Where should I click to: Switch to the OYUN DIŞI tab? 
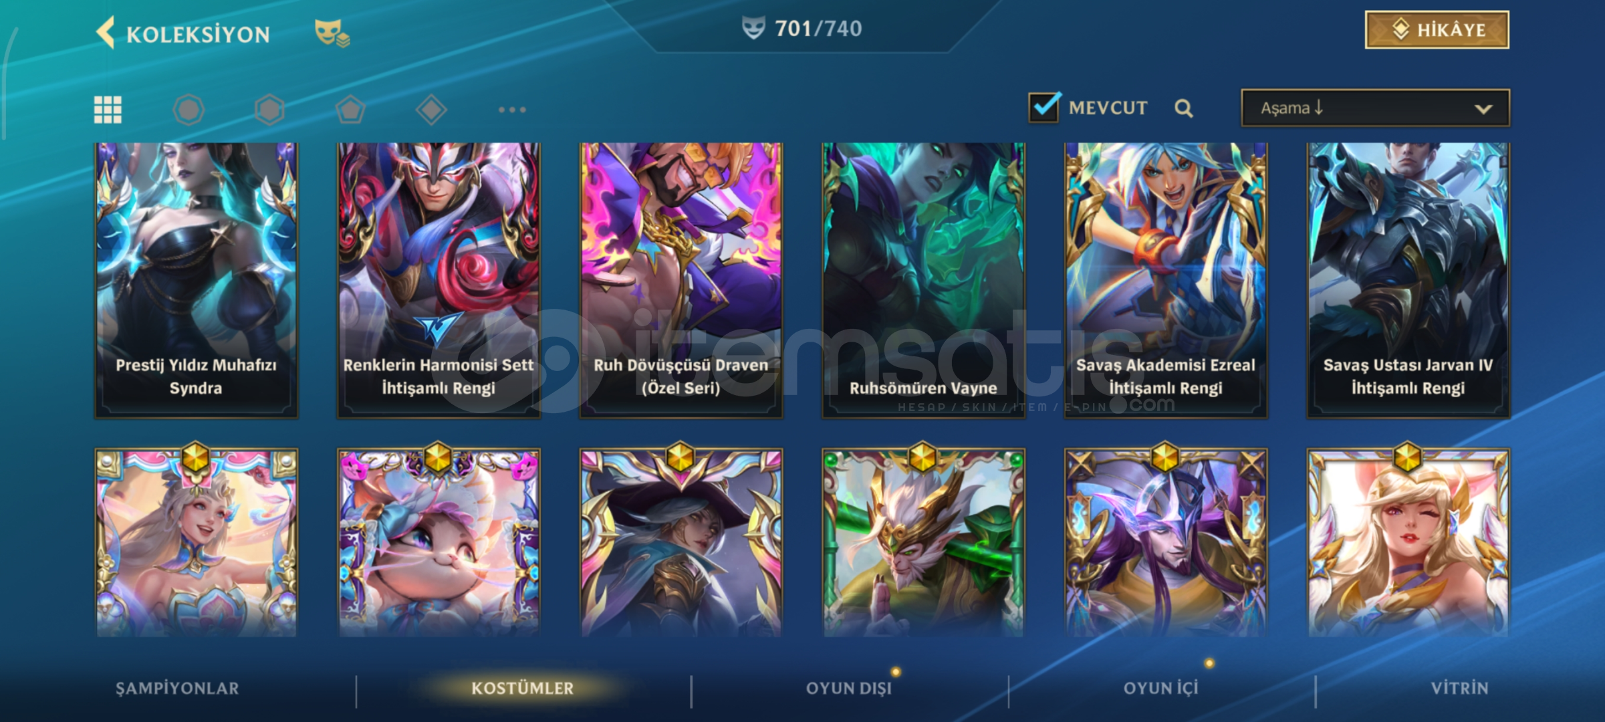coord(849,689)
